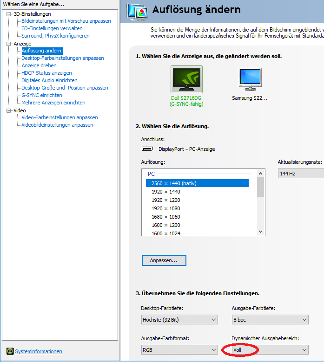
Task: Open Surround, PhysX konfigurieren
Action: point(55,36)
